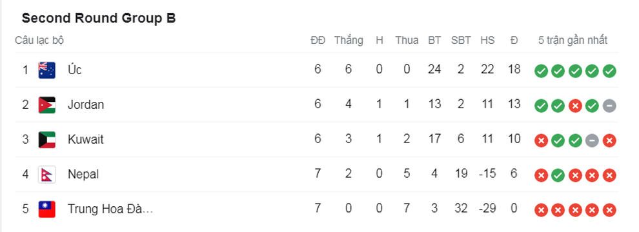Click the Second Round Group B heading
The image size is (639, 232).
(x=99, y=18)
